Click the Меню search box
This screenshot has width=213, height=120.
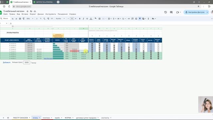(6, 19)
